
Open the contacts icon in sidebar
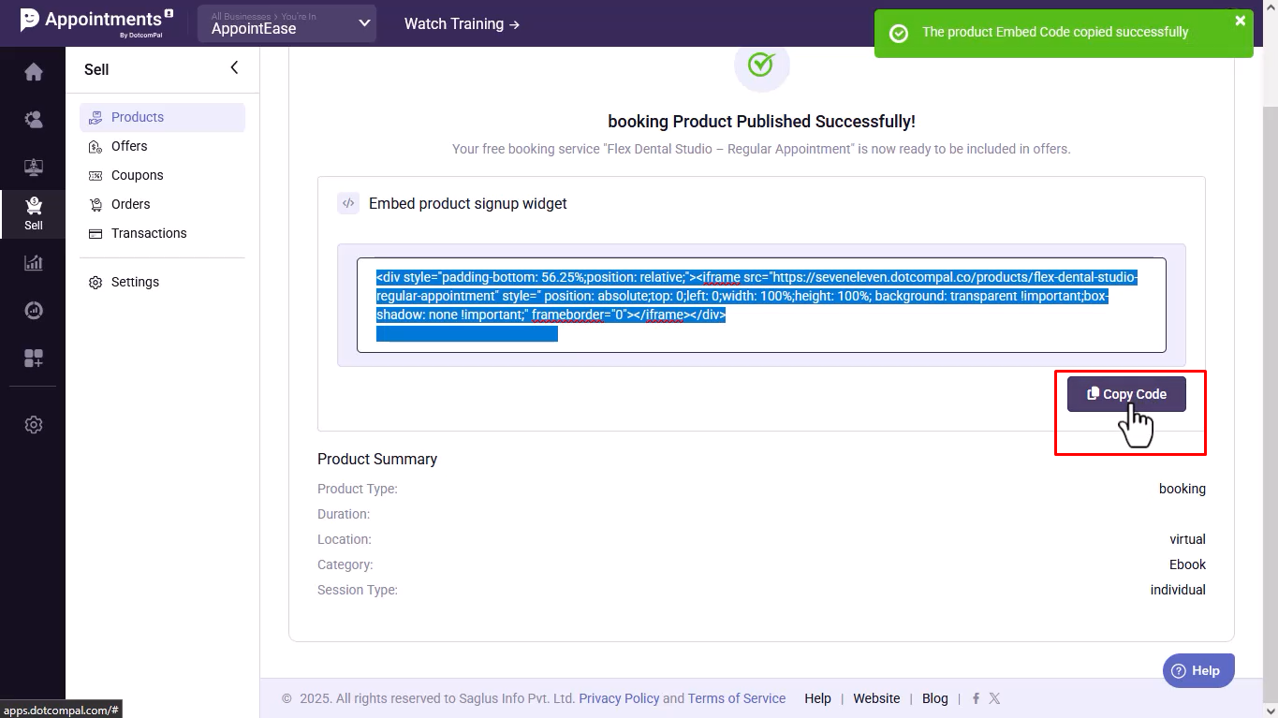33,119
